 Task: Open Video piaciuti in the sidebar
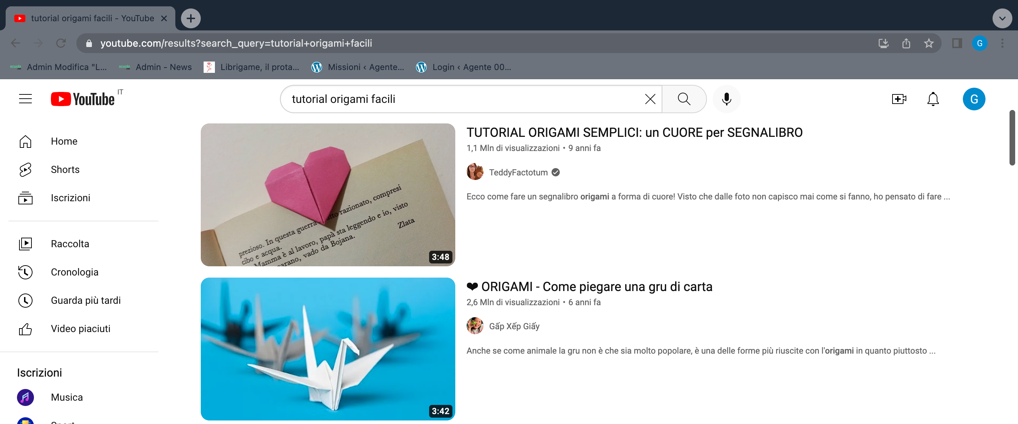[x=83, y=329]
